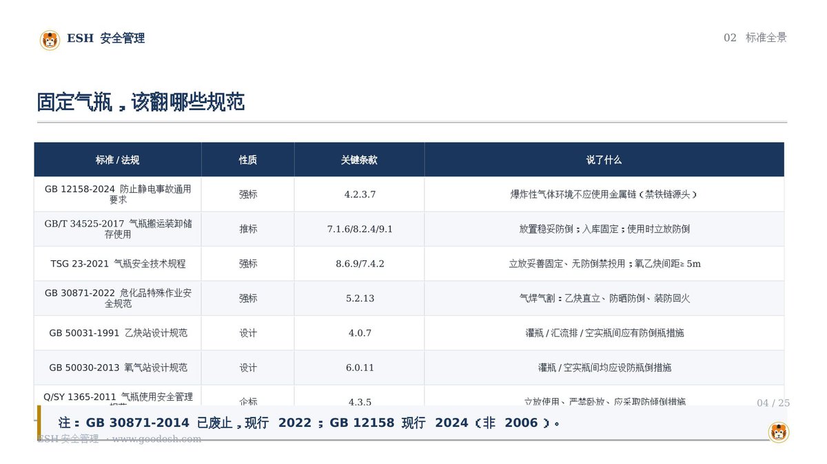Click '强标' in the GB 30871-2022 row

248,299
